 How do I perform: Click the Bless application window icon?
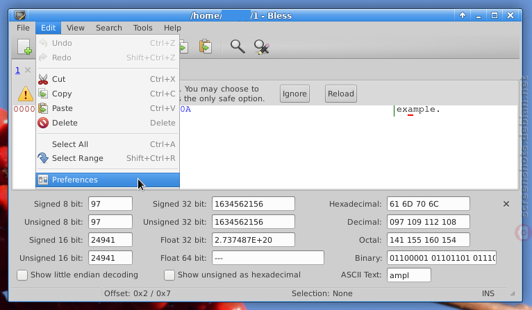(x=20, y=15)
